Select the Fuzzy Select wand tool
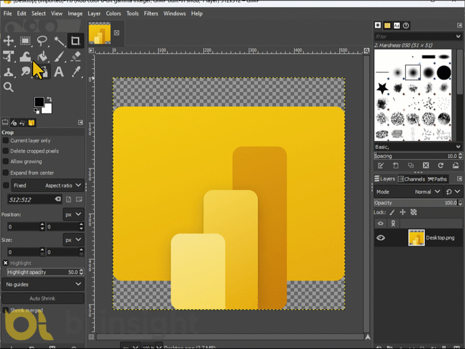465x349 pixels. 59,40
